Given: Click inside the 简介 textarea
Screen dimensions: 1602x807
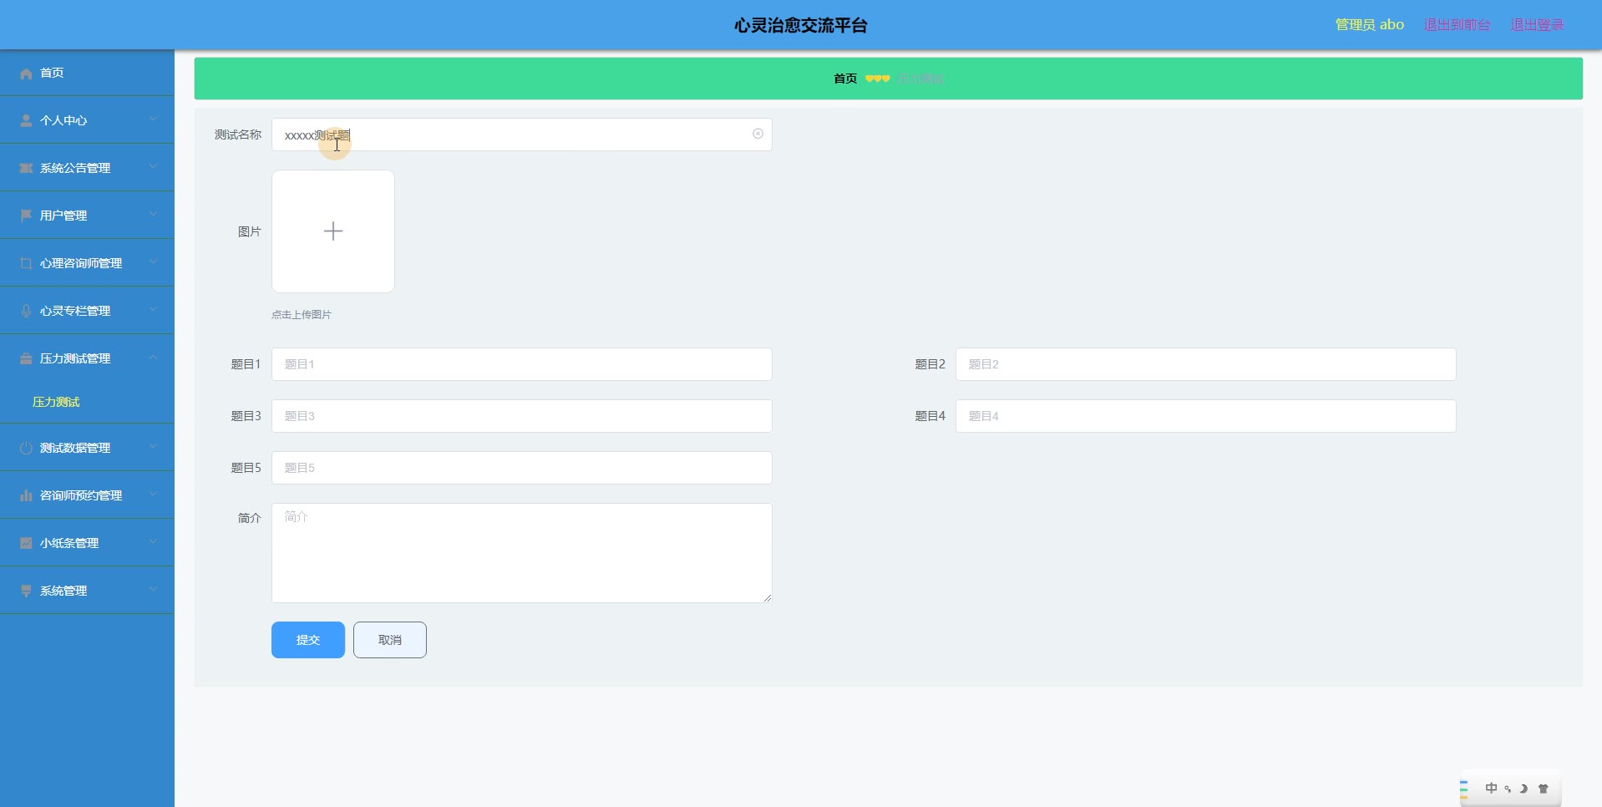Looking at the screenshot, I should click(522, 553).
